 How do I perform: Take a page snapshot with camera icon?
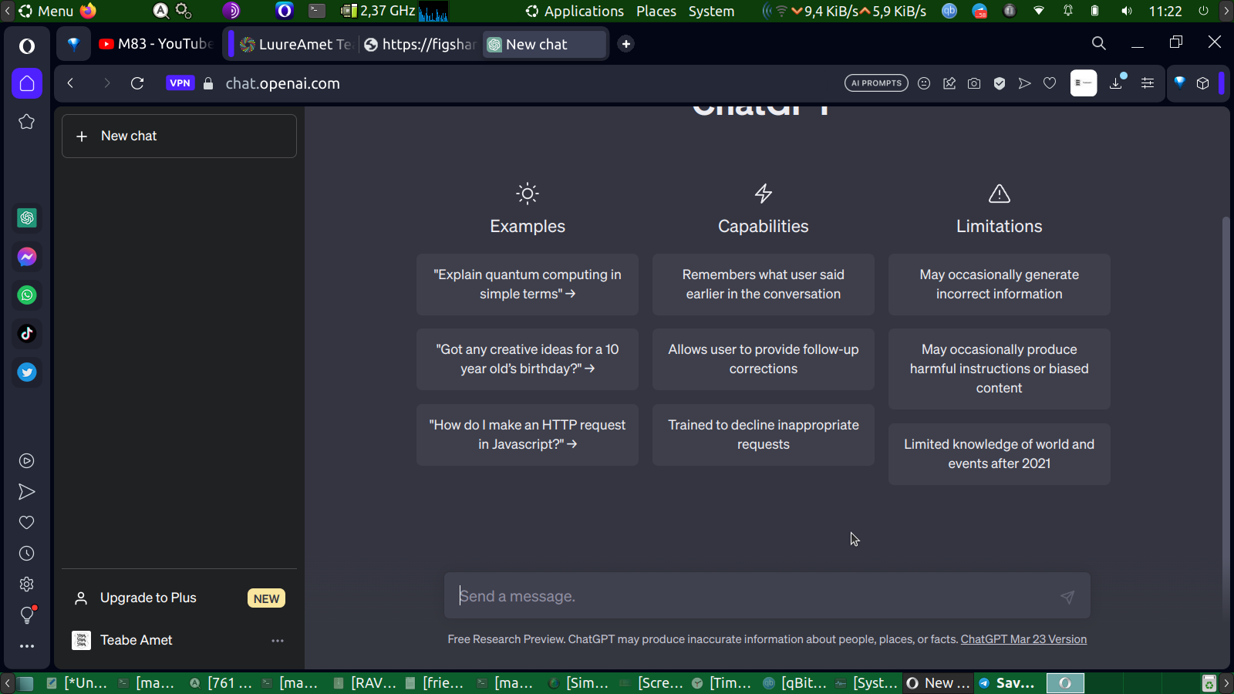coord(974,83)
